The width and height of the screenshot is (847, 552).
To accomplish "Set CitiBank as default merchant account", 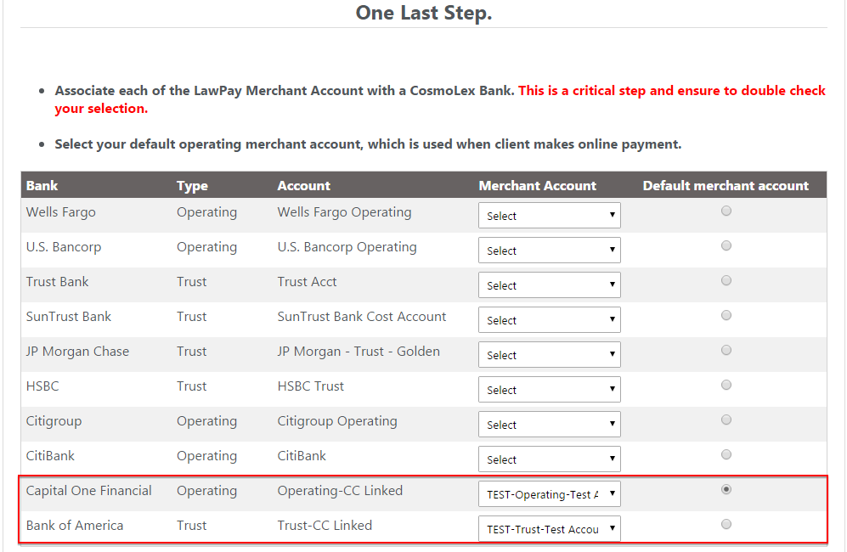I will coord(726,454).
